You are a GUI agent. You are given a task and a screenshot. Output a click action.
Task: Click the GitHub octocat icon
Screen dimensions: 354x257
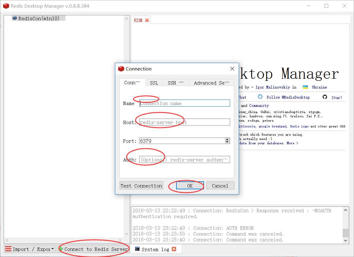[x=325, y=97]
